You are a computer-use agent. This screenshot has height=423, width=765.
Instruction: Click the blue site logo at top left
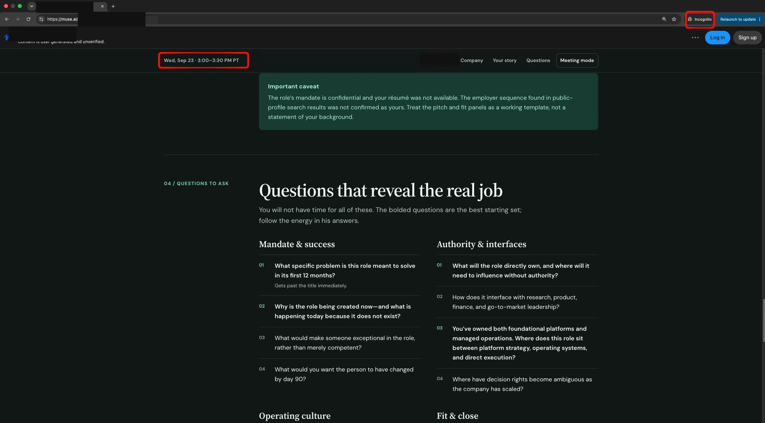click(x=7, y=37)
